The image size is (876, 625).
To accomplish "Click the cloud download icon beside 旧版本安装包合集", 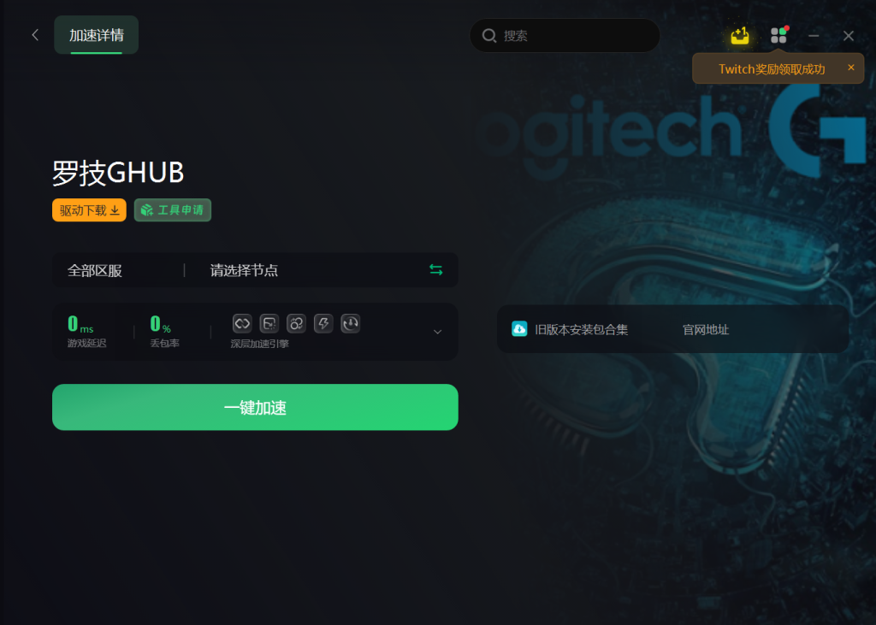I will (519, 329).
